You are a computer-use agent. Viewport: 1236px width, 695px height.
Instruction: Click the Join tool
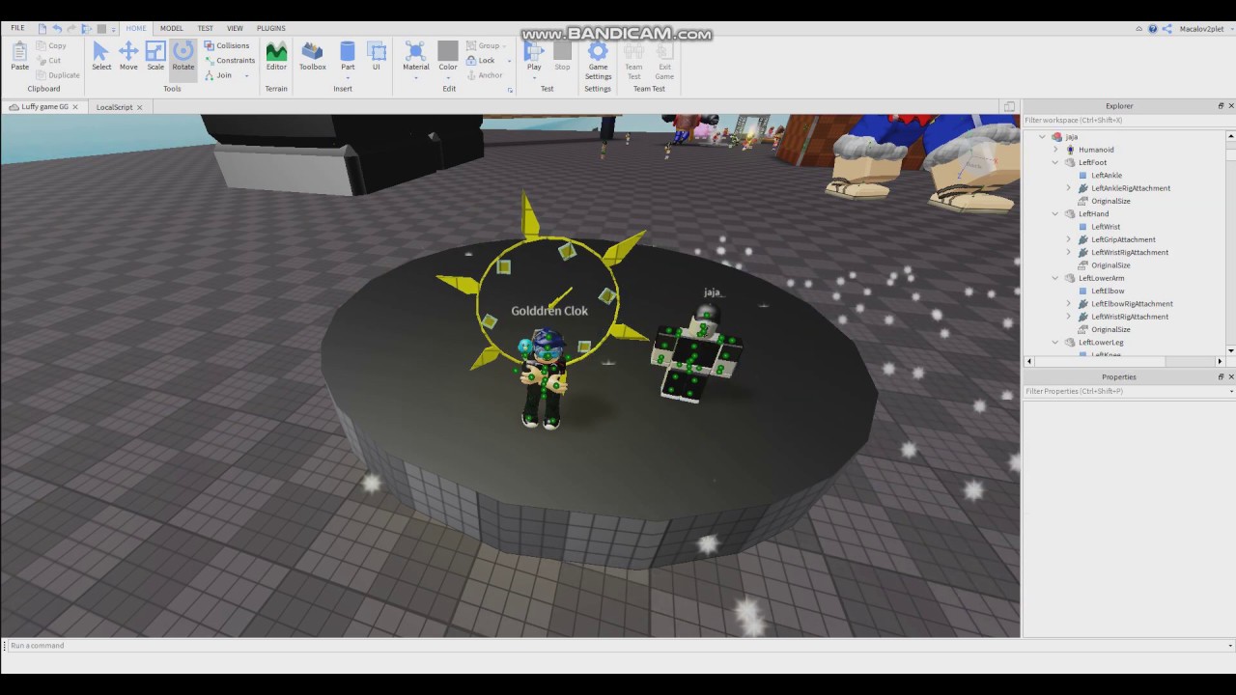pyautogui.click(x=218, y=75)
